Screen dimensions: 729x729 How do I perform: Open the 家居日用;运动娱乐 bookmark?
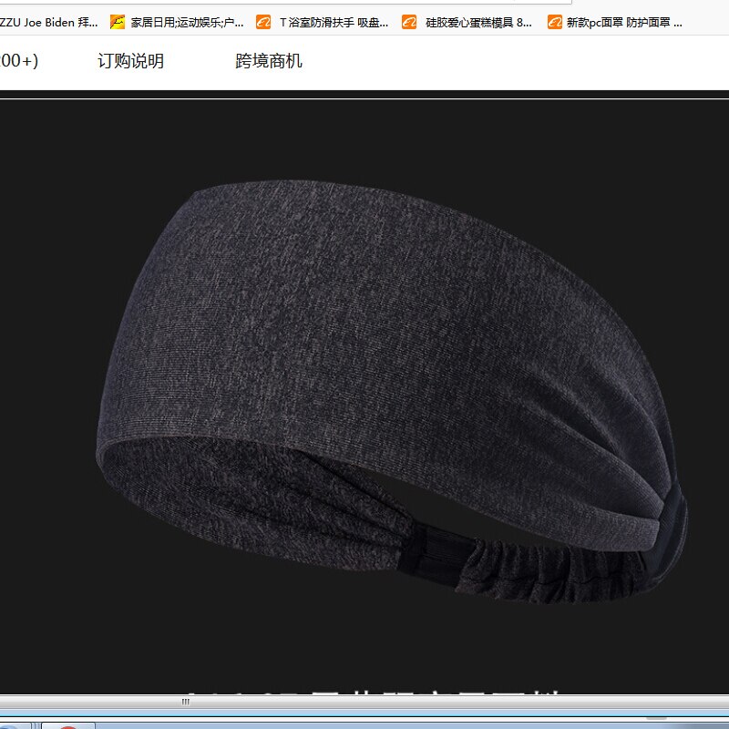coord(187,22)
